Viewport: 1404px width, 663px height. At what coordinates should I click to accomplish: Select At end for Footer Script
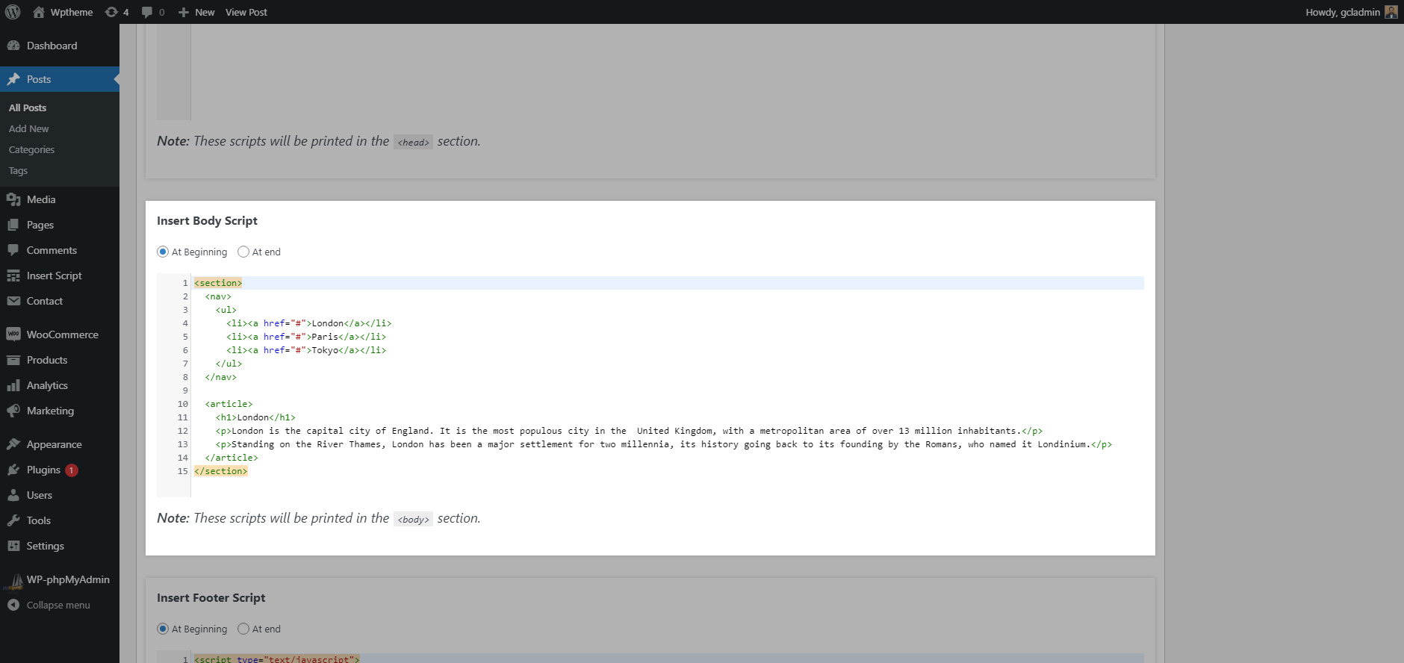point(243,629)
